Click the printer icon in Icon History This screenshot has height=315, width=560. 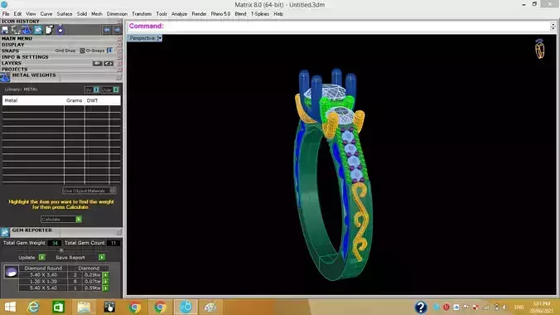(5, 30)
